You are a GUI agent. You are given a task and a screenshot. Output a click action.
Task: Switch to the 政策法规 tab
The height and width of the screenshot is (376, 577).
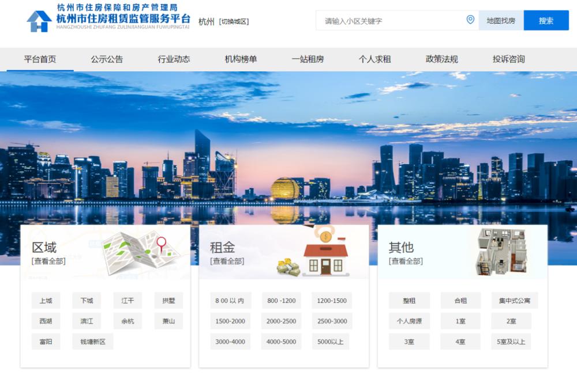pyautogui.click(x=441, y=58)
